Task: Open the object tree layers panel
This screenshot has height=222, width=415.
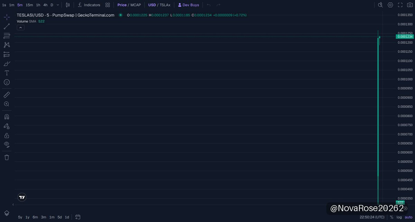Action: coord(7,213)
